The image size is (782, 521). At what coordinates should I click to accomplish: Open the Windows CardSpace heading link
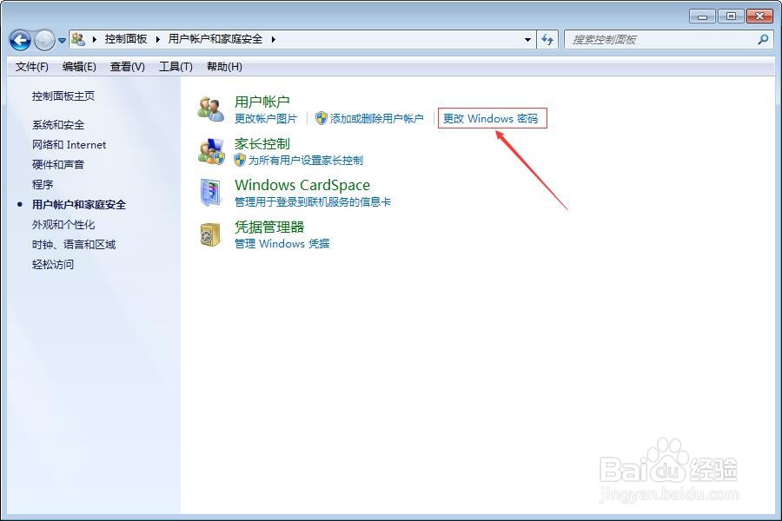[x=302, y=185]
